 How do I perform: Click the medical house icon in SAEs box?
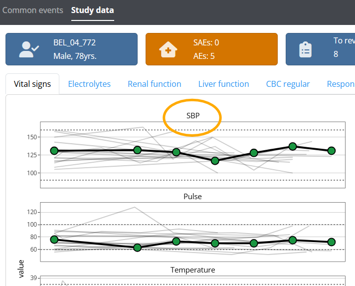click(x=168, y=49)
